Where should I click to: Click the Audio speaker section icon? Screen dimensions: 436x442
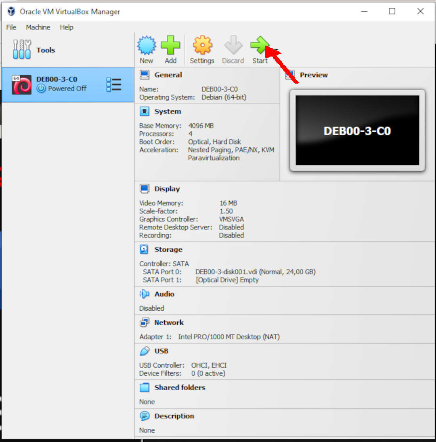[144, 294]
